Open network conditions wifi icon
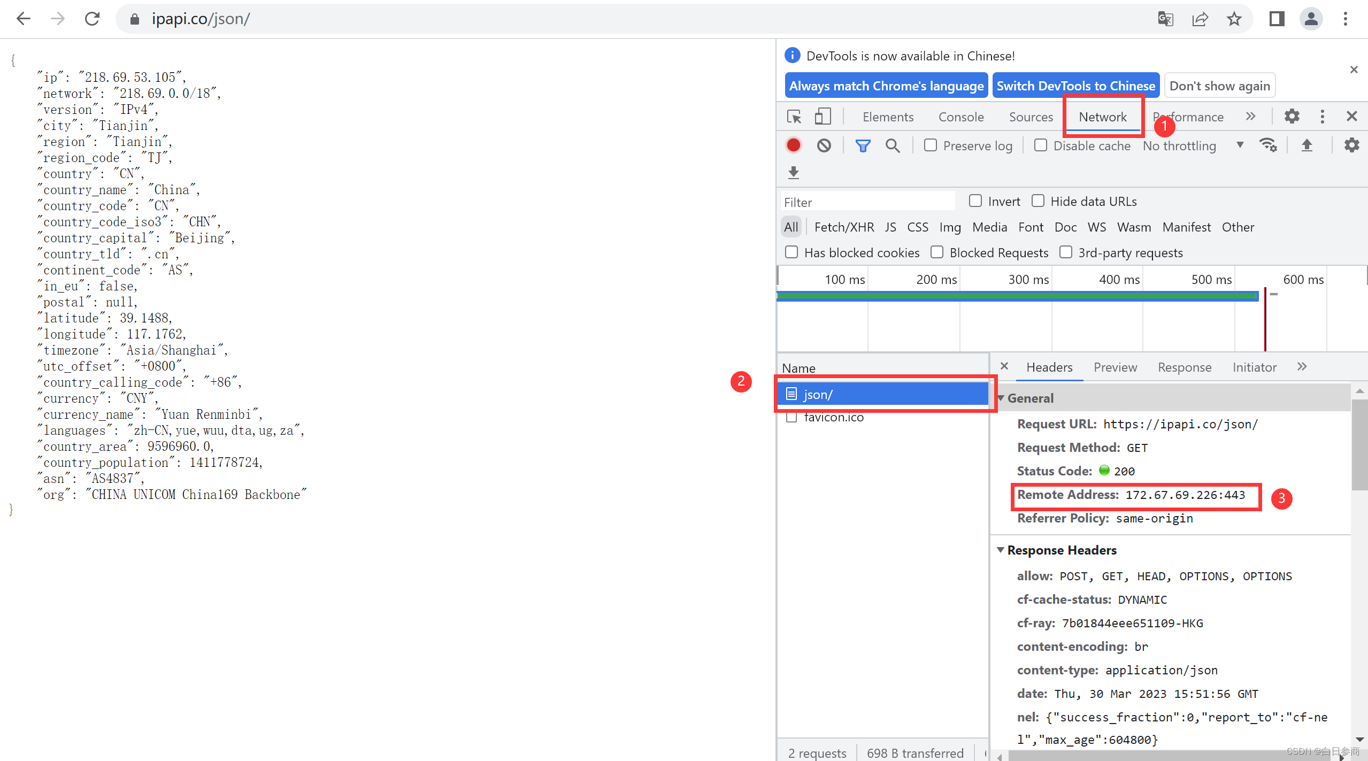This screenshot has width=1368, height=761. 1268,145
